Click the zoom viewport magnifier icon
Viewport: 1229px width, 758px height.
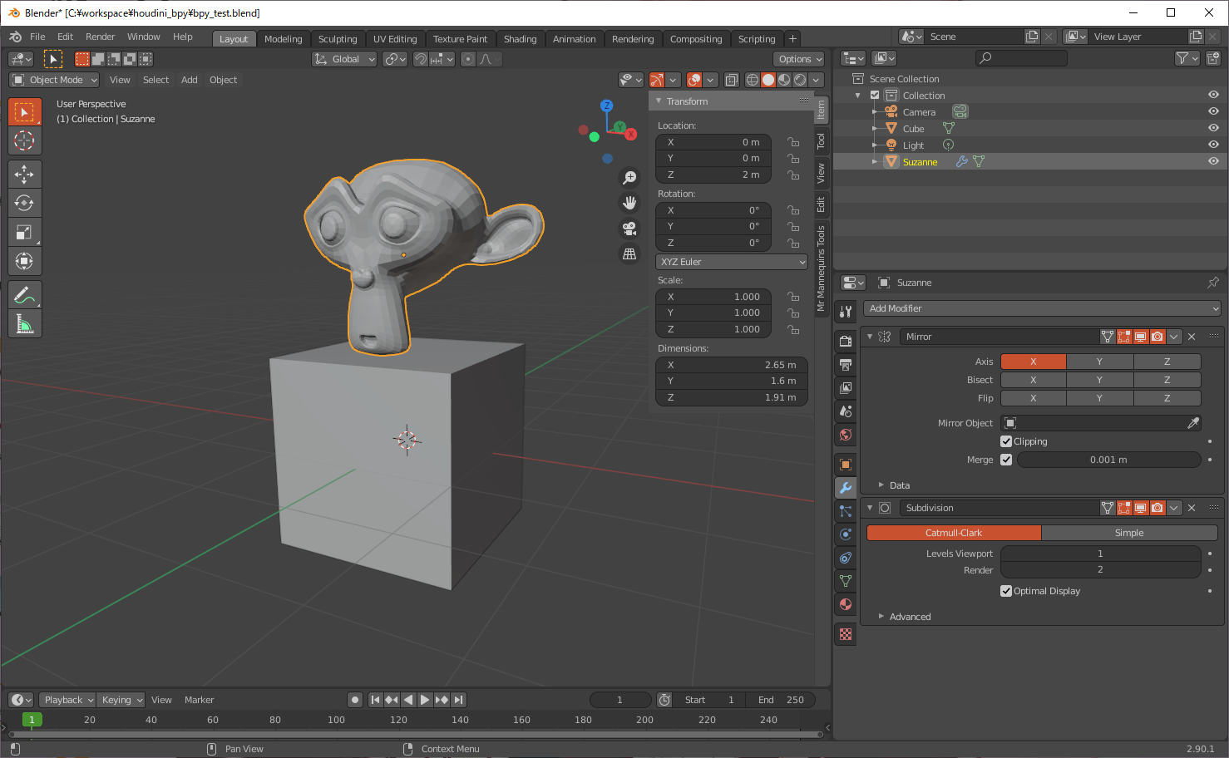click(629, 178)
